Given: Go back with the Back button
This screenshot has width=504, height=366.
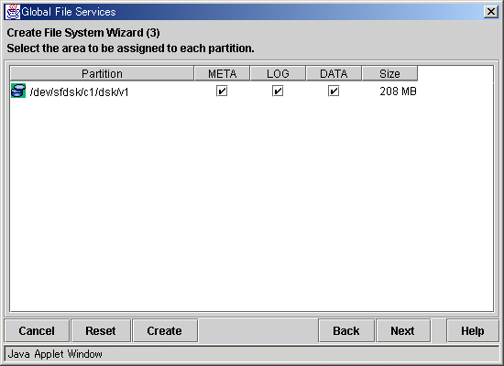Looking at the screenshot, I should pos(346,330).
